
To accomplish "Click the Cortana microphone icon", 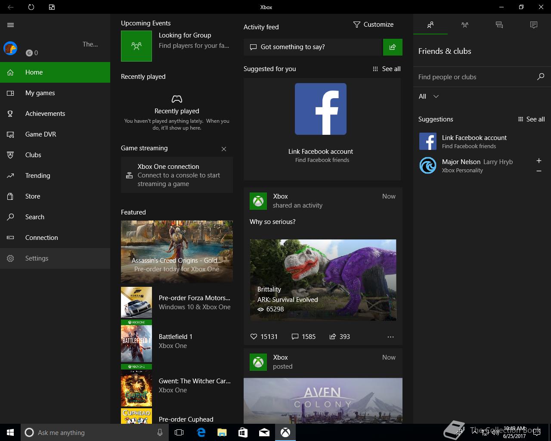I will (x=160, y=432).
